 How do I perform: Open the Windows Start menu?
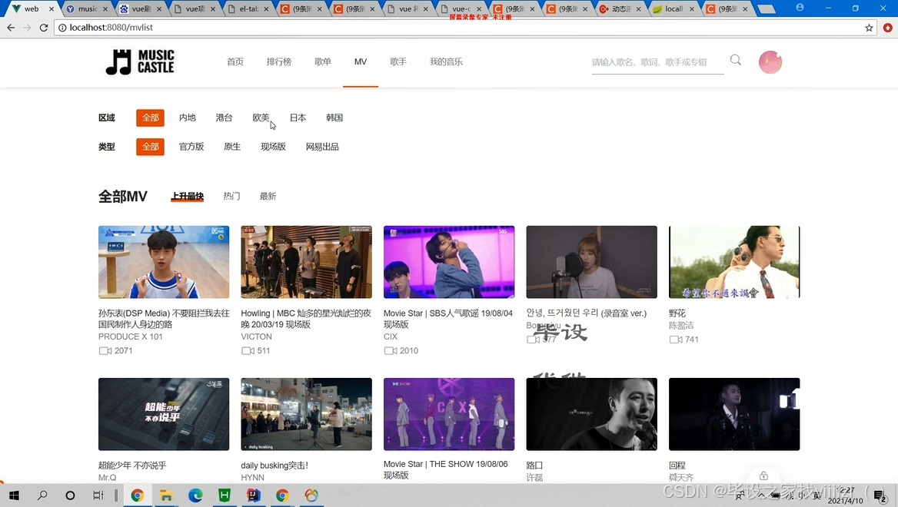click(x=14, y=495)
